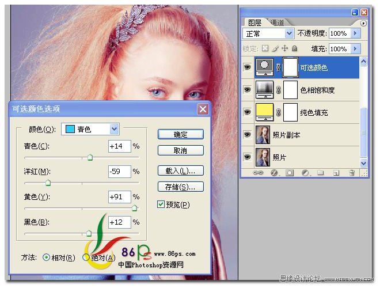The height and width of the screenshot is (288, 380).
Task: Select the 绝对(A) absolute method radio
Action: [x=86, y=257]
